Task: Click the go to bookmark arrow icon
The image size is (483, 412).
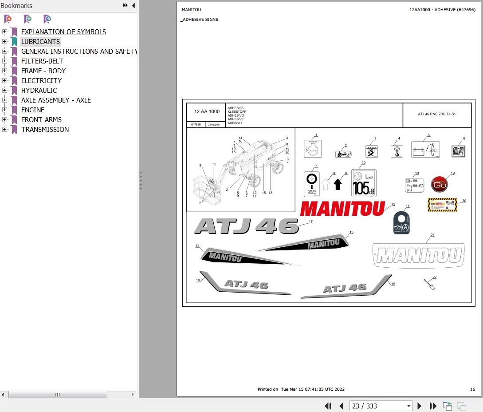Action: [47, 19]
